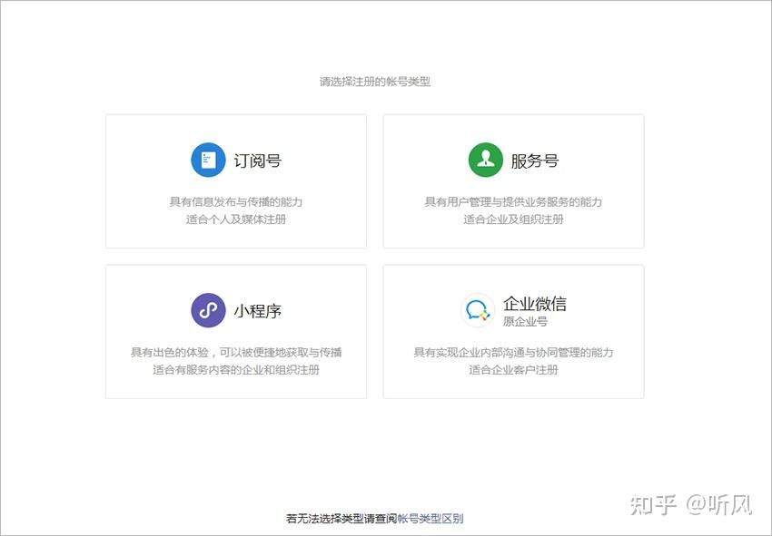Image resolution: width=772 pixels, height=536 pixels.
Task: Click the blue 订阅号 document icon
Action: coord(208,160)
